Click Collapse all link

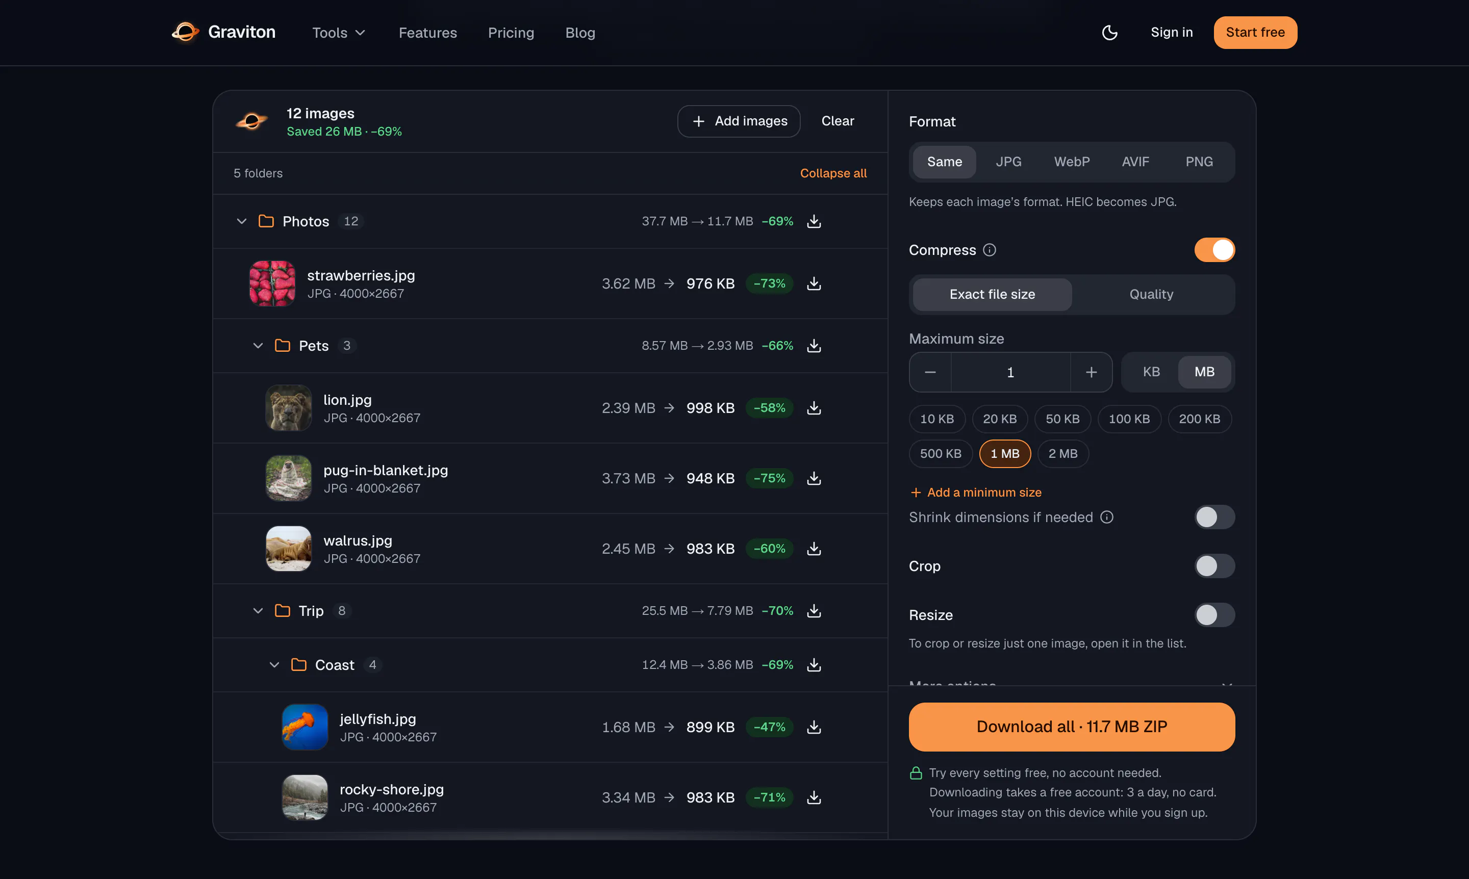pos(833,173)
